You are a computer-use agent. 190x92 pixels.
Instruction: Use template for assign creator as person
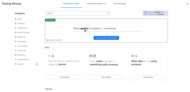coord(65,77)
